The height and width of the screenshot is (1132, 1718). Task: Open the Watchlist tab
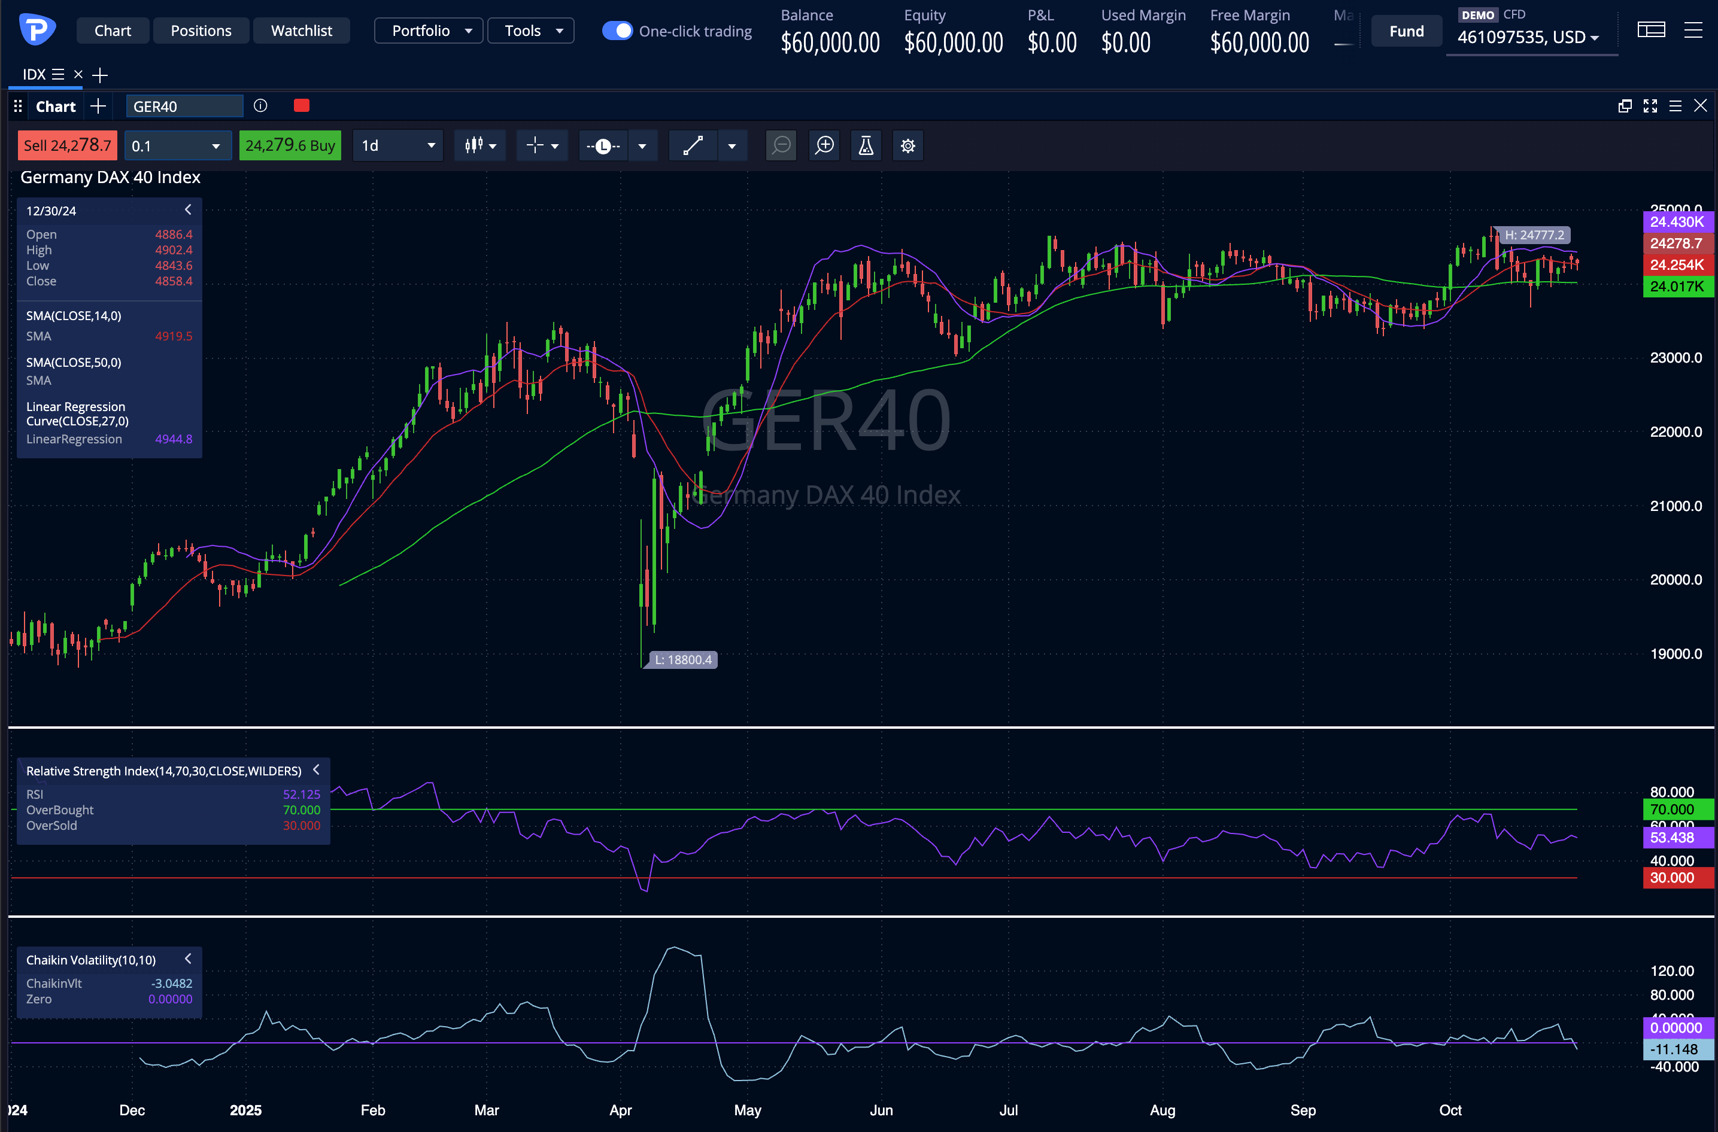click(x=301, y=31)
